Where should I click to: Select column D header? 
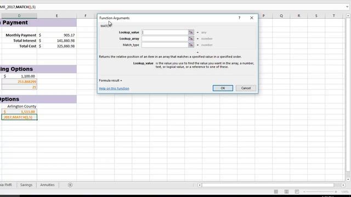pos(19,16)
